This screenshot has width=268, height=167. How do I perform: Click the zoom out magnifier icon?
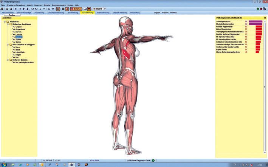pos(11,9)
